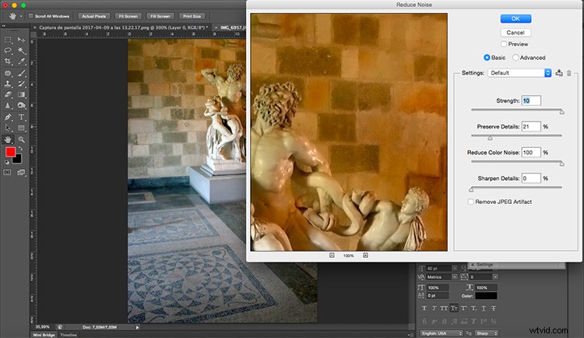
Task: Select the Brush tool
Action: [x=21, y=73]
